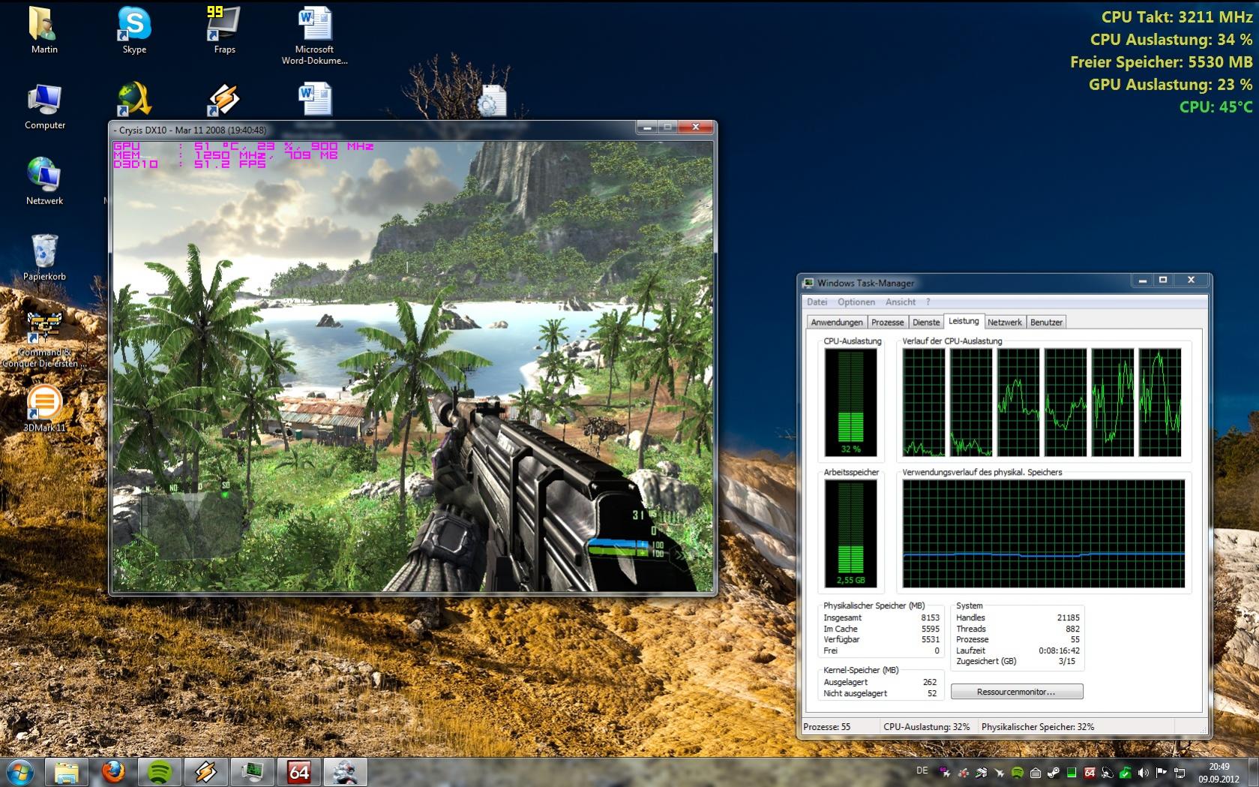Open the volume control in the system tray
This screenshot has width=1259, height=787.
click(x=1144, y=772)
